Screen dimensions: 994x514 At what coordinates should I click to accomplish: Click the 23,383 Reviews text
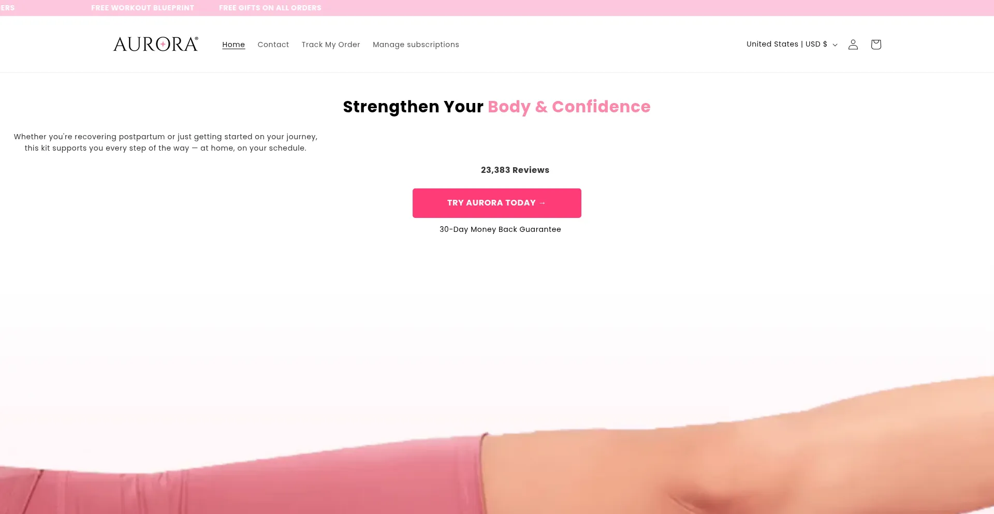[515, 170]
